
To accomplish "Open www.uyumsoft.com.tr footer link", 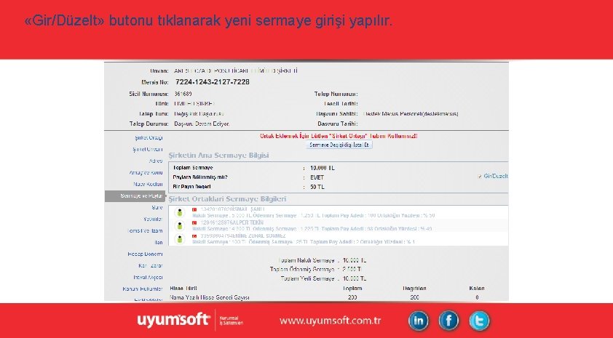I will (x=331, y=321).
